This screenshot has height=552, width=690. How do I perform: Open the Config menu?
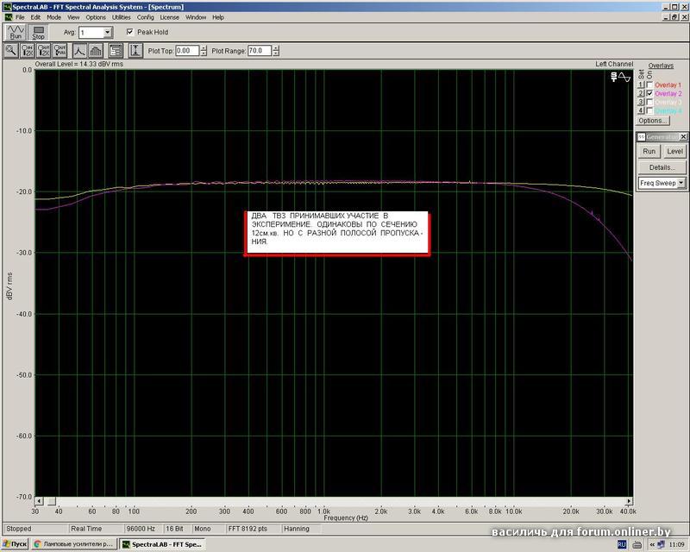pyautogui.click(x=145, y=17)
